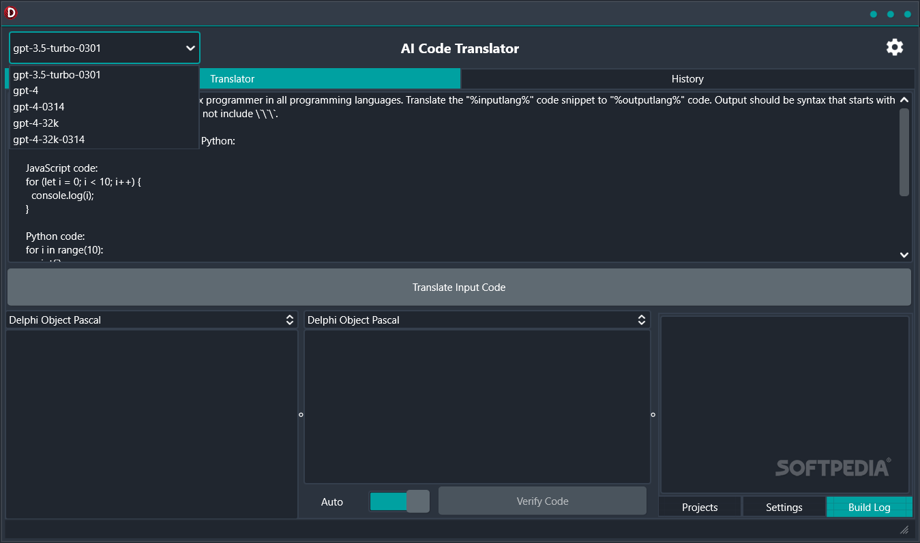Choose gpt-4-32k-0314 model option

pos(104,140)
